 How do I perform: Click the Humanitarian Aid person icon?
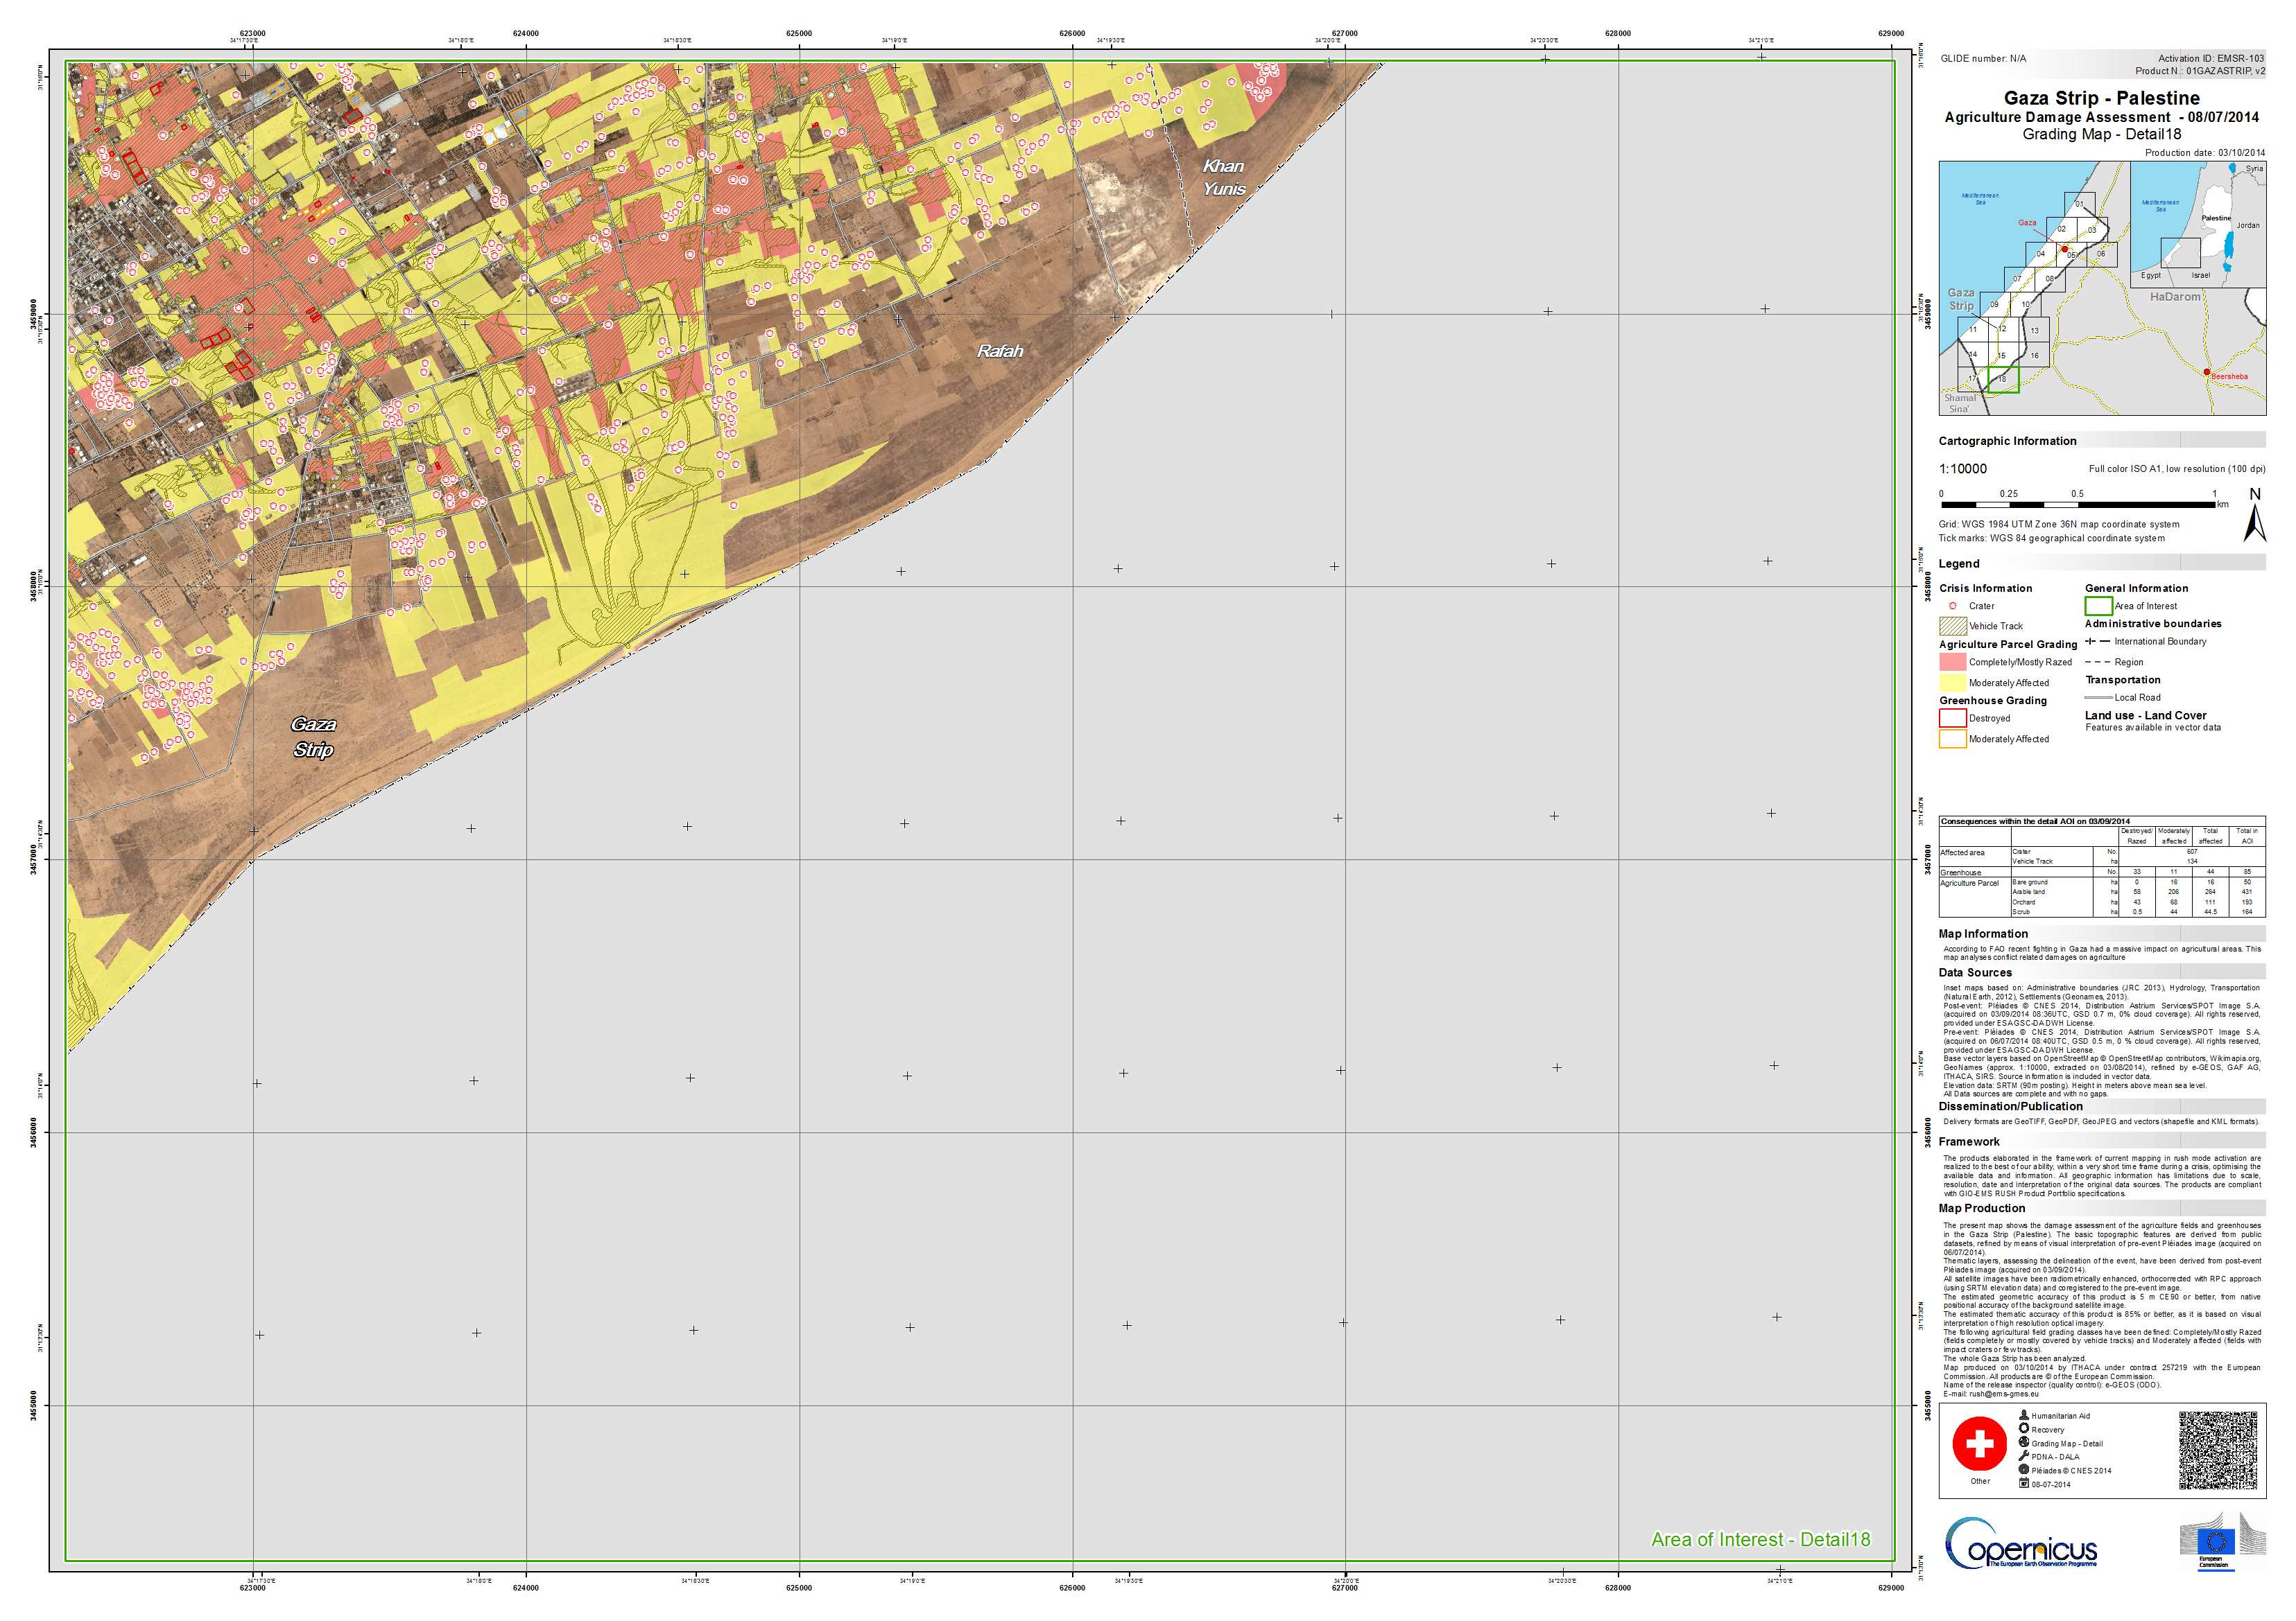click(x=2024, y=1415)
